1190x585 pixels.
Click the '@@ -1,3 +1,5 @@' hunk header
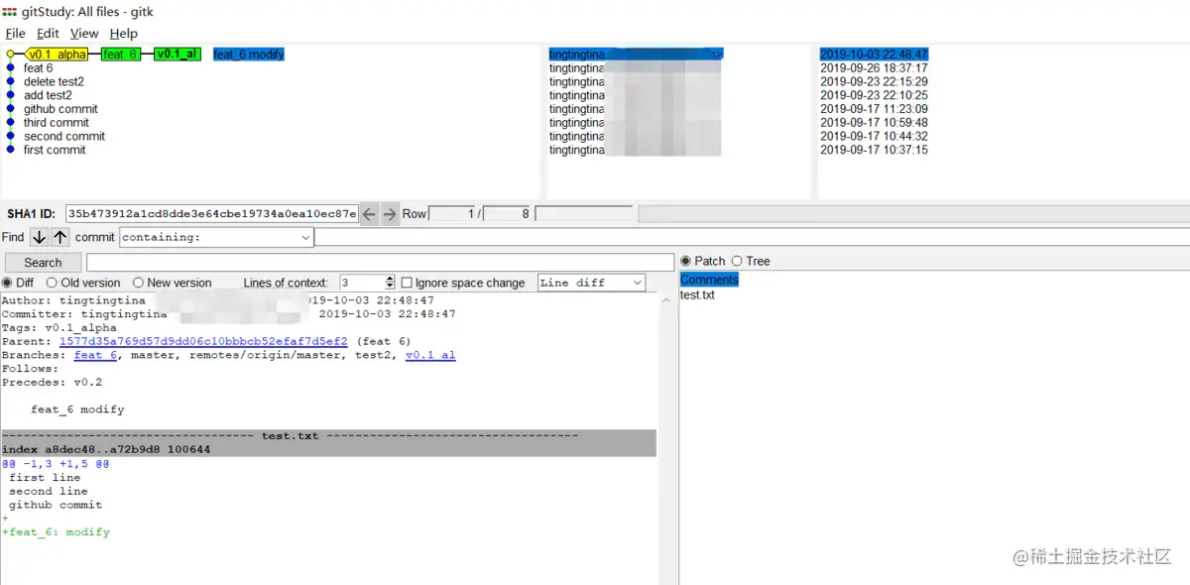pyautogui.click(x=56, y=463)
